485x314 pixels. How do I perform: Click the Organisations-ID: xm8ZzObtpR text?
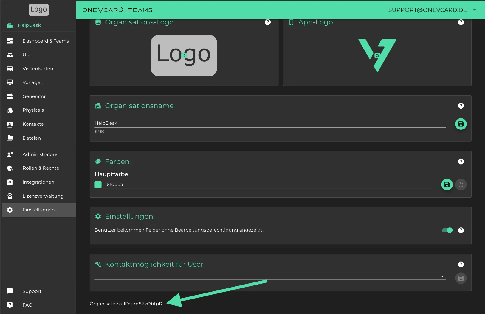pyautogui.click(x=126, y=304)
